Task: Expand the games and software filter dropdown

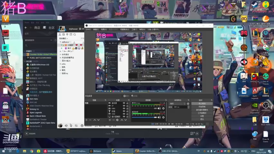Action: click(51, 40)
